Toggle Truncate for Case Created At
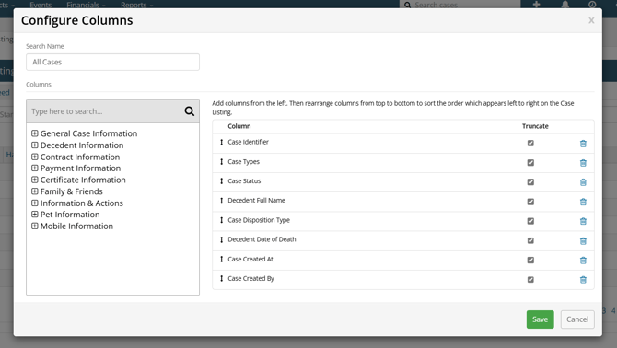Image resolution: width=617 pixels, height=348 pixels. (x=530, y=260)
